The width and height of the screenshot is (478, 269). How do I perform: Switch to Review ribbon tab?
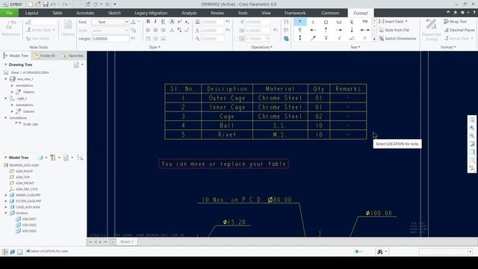tap(217, 13)
